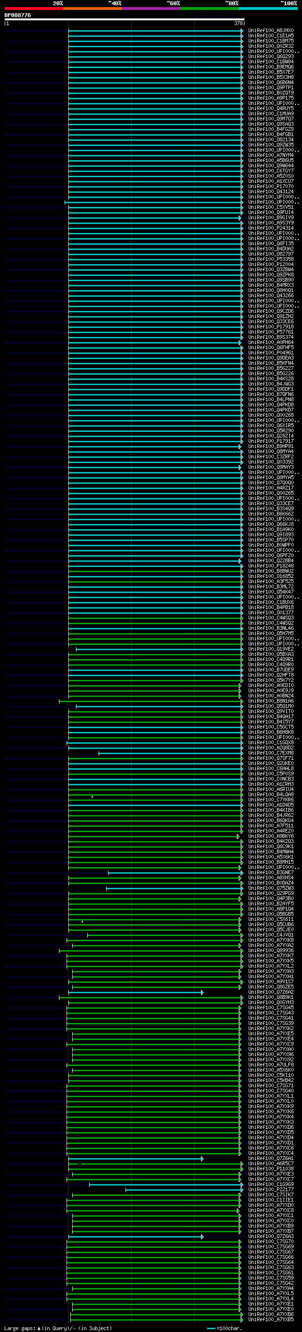Click the Large gaps legend text

point(58,1328)
